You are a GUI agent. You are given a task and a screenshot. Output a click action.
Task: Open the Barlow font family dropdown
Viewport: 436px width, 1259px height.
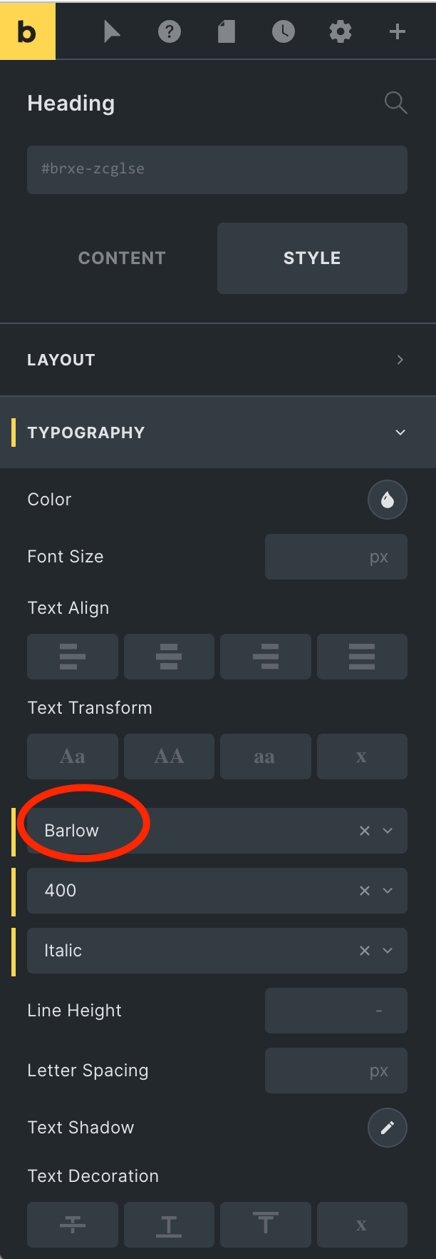coord(217,831)
